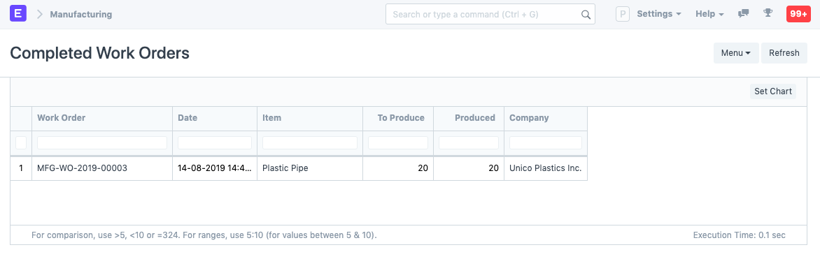Toggle the select-all rows checkbox
The image size is (820, 259).
[x=21, y=142]
